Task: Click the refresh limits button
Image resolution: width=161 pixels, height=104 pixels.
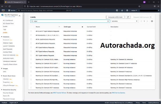Action: pyautogui.click(x=128, y=17)
